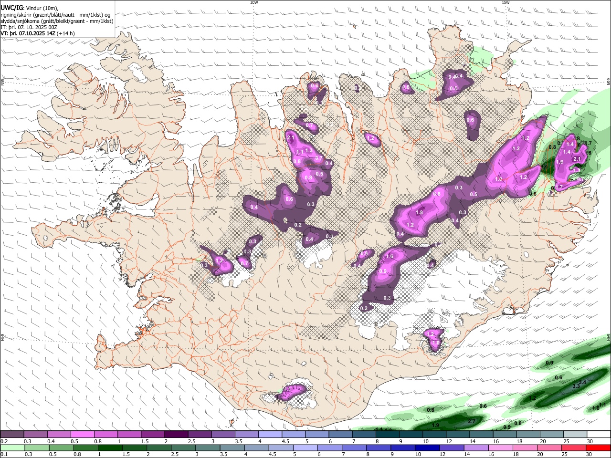Pick the 0.5 medium green swatch in the rain legend

[61, 448]
